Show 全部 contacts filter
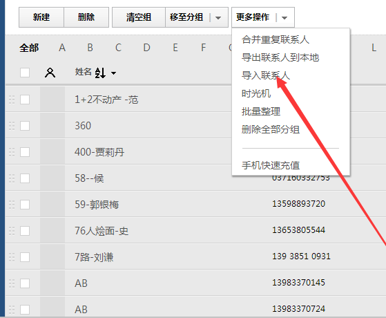Viewport: 386px width, 318px height. 29,48
